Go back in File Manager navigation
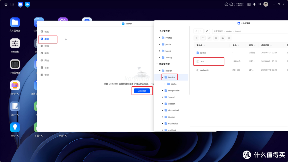Viewport: 288px width, 162px height. coord(196,31)
